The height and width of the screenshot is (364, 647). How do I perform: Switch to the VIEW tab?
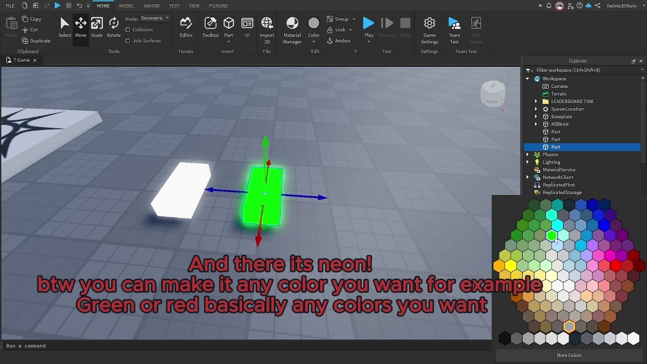194,6
